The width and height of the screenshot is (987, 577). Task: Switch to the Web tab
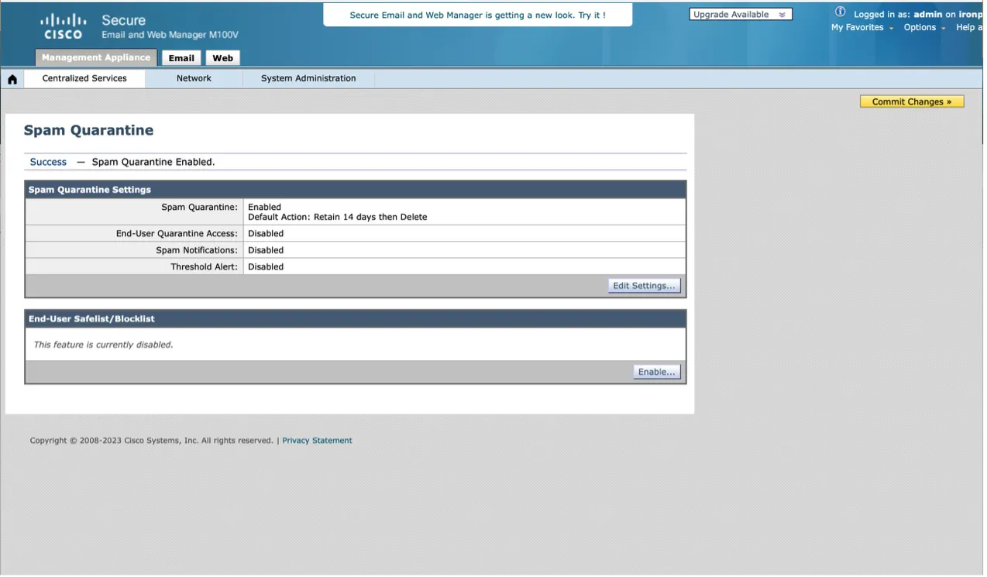(222, 58)
